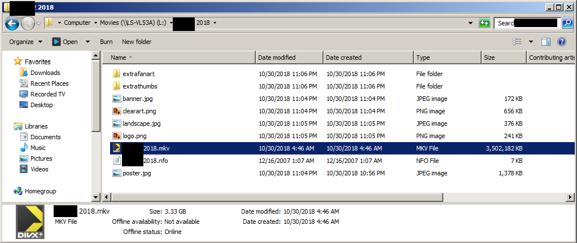Select the clearart.png file icon
The width and height of the screenshot is (577, 243).
tap(117, 111)
